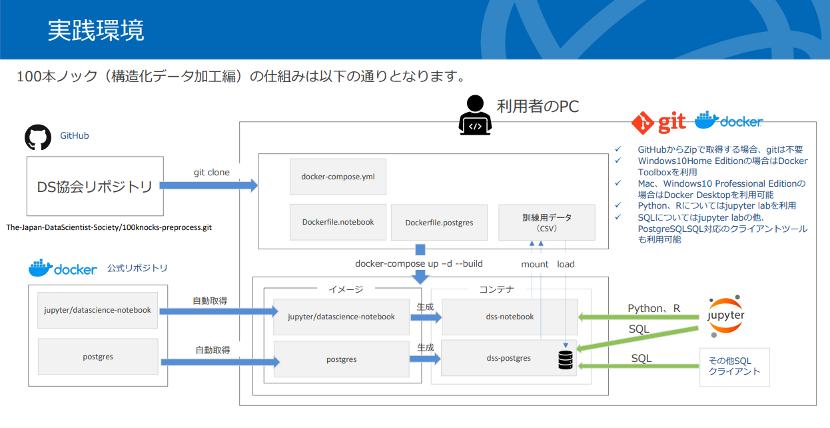Click the user-at-laptop icon beside 利用者のPC

click(x=475, y=114)
